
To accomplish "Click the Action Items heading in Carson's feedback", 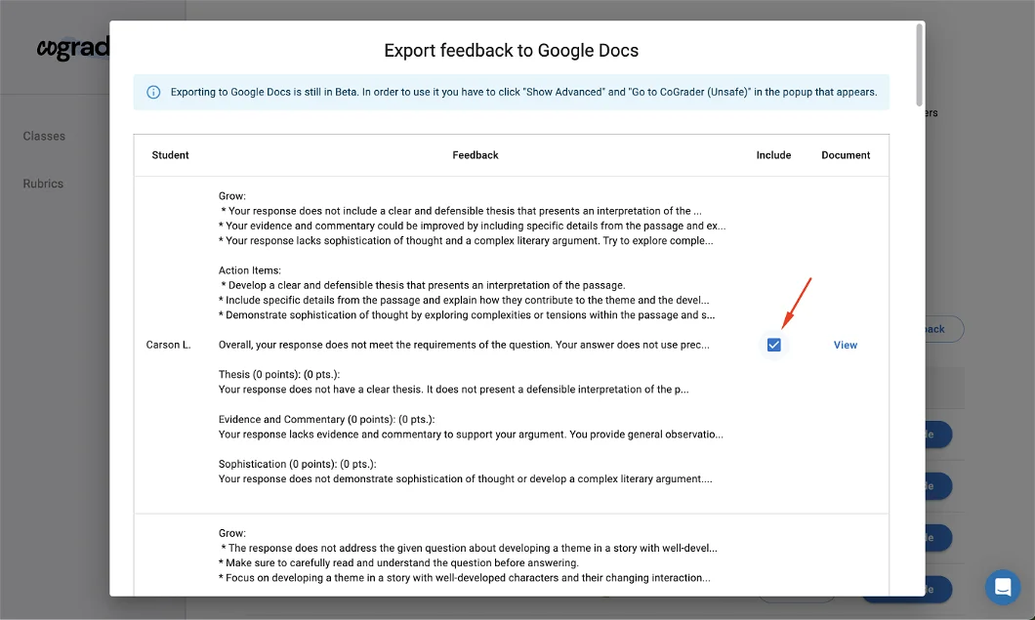I will point(250,270).
